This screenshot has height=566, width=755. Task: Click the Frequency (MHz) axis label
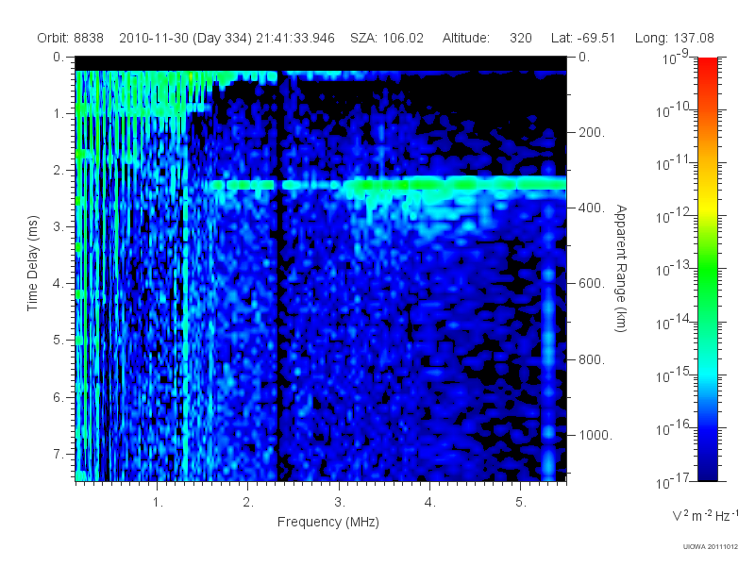[327, 522]
